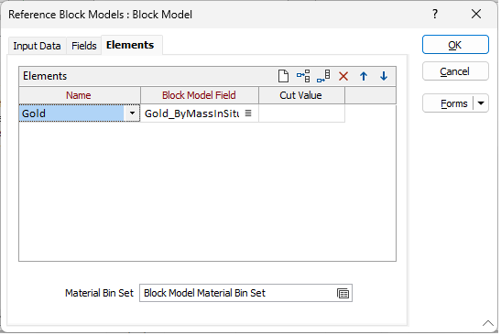Click the Cancel button

point(455,71)
